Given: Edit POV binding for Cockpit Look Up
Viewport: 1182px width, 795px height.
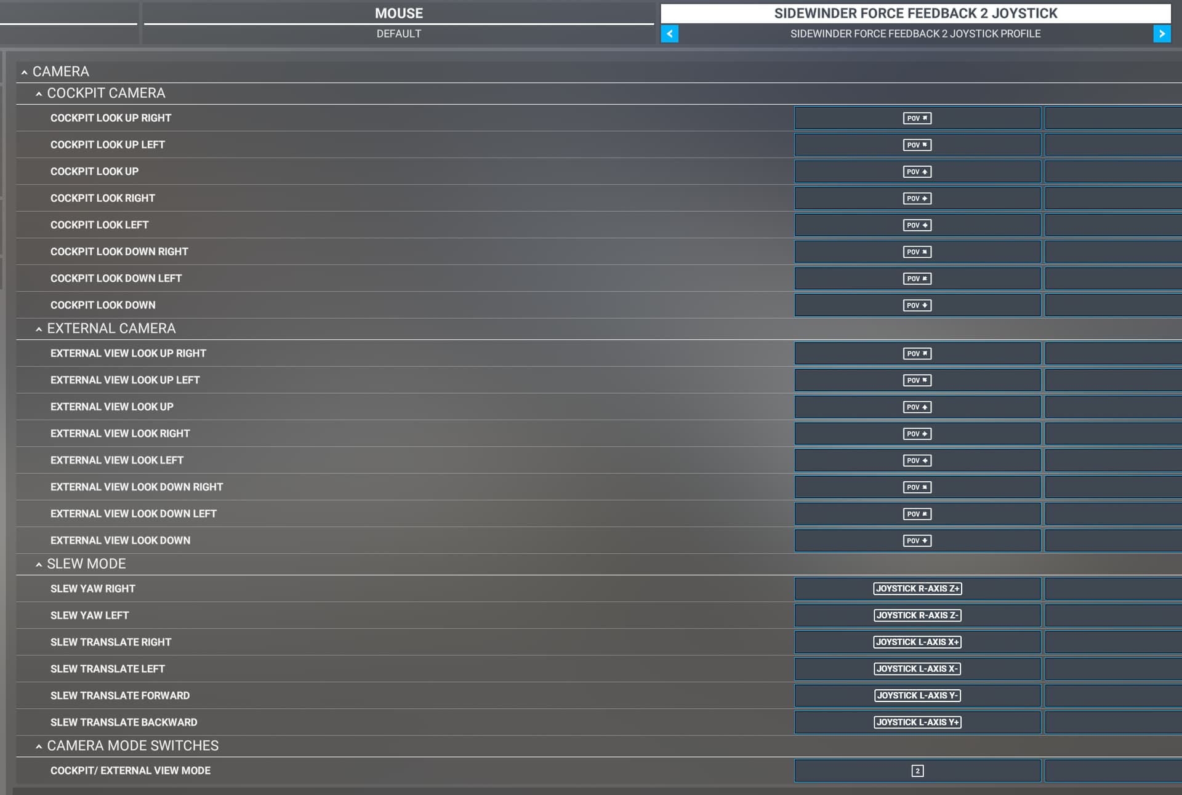Looking at the screenshot, I should pos(917,172).
